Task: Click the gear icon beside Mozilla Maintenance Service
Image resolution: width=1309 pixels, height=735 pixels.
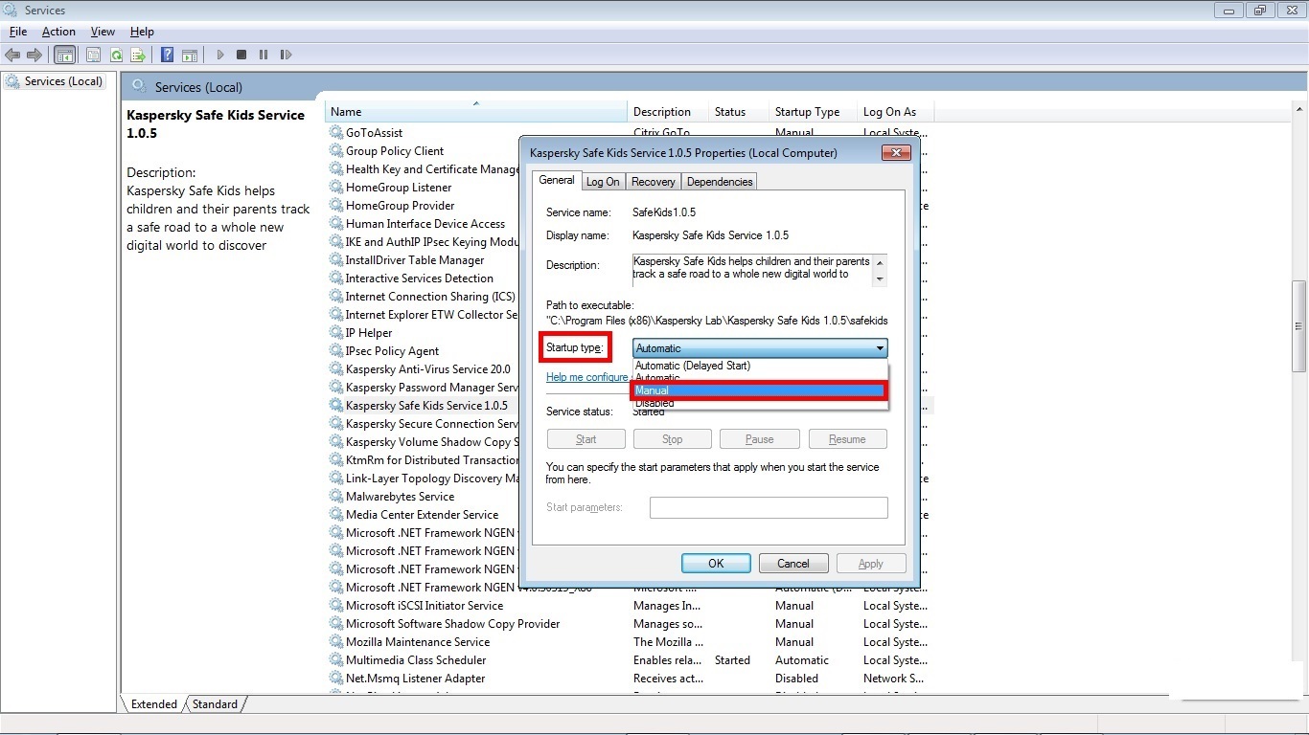Action: [x=336, y=642]
